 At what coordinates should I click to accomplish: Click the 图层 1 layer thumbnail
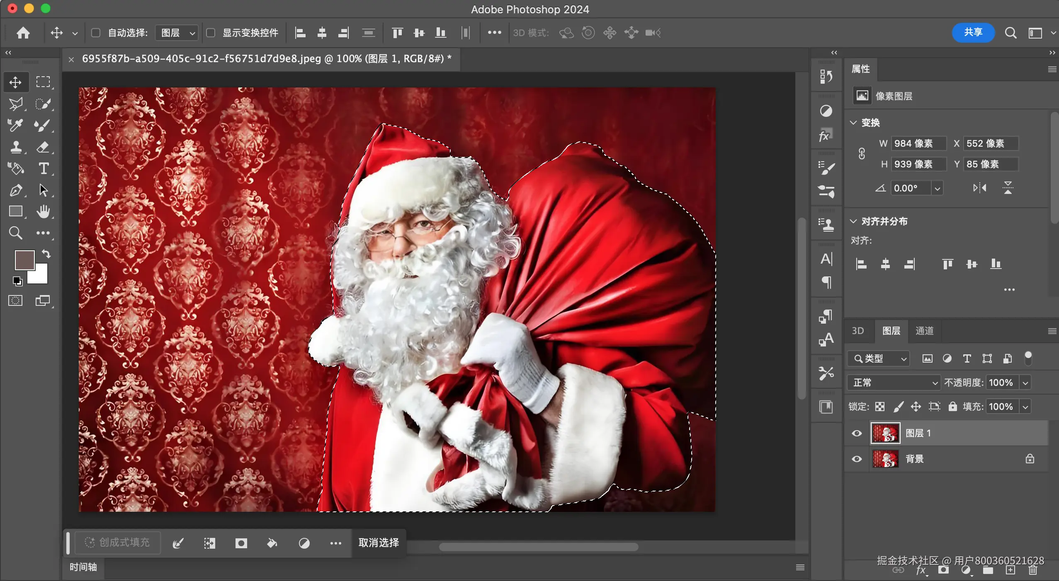click(886, 433)
